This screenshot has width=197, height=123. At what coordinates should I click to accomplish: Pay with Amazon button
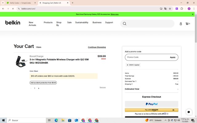click(x=151, y=110)
